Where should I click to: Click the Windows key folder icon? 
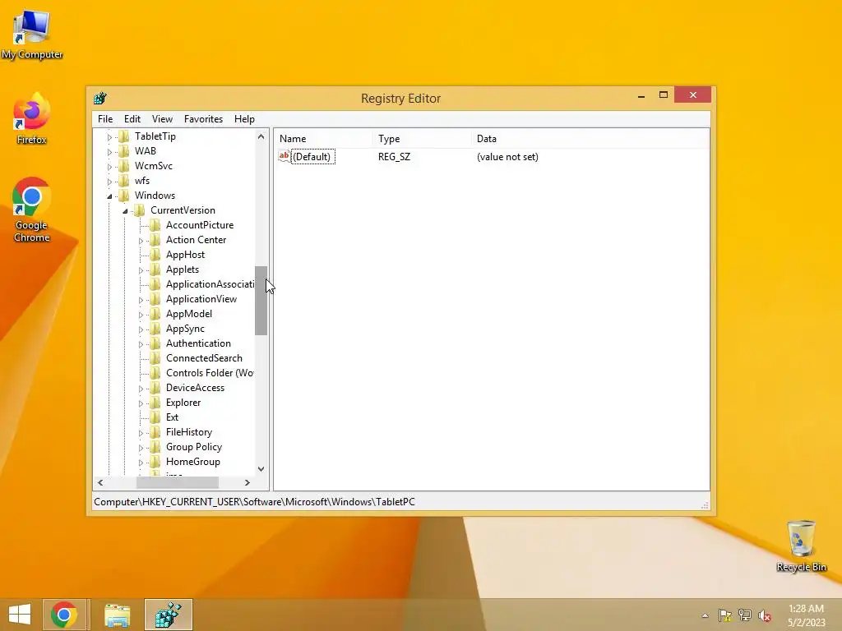pos(124,196)
